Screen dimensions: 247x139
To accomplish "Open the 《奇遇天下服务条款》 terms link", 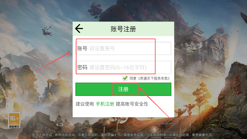I will tap(154, 78).
